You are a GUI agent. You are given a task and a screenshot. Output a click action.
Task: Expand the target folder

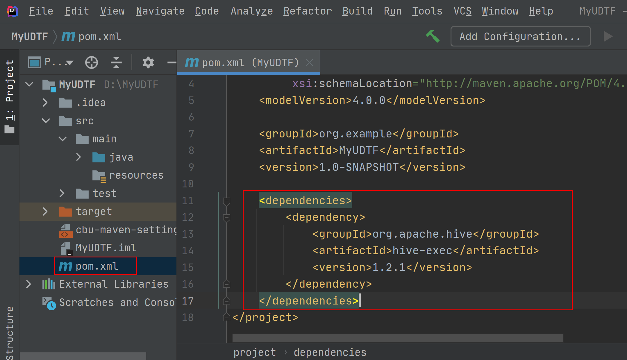point(45,212)
